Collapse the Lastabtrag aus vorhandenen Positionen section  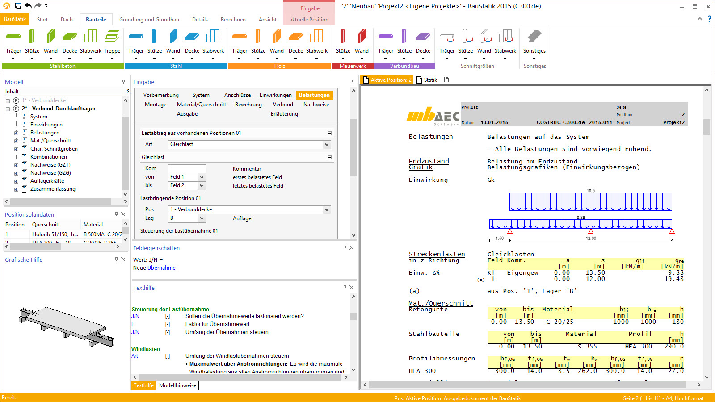click(x=329, y=133)
